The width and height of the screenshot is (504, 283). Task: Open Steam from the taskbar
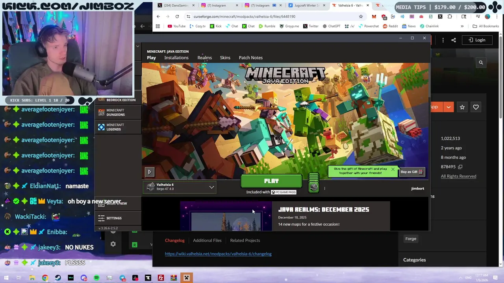coord(58,278)
